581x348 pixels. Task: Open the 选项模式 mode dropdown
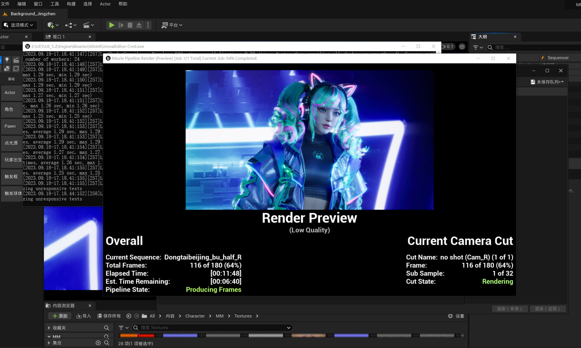click(x=19, y=25)
